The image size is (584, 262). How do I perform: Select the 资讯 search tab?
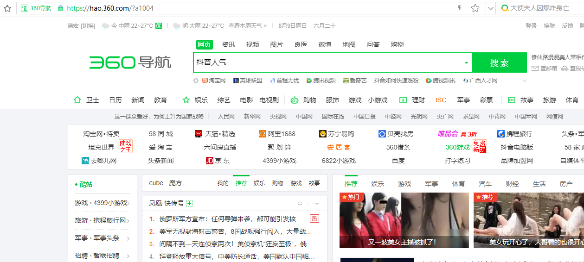(228, 44)
